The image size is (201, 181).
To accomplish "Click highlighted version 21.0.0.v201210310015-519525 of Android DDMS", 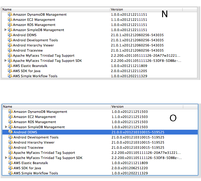I will [x=138, y=132].
